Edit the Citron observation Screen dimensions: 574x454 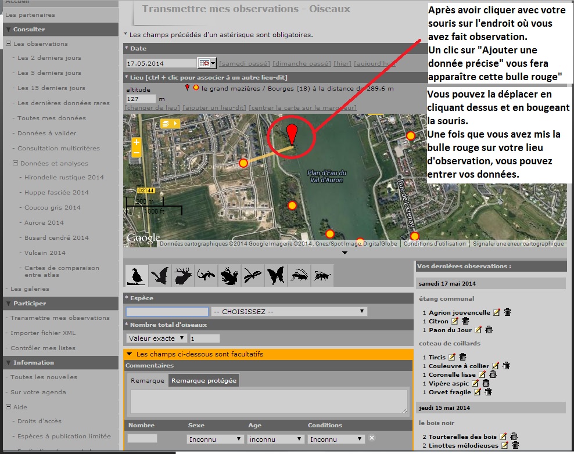pos(455,321)
